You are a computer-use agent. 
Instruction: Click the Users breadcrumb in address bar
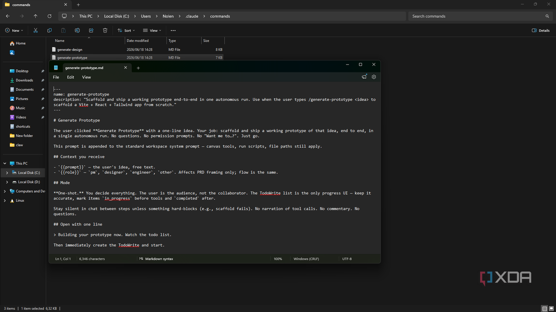point(146,16)
